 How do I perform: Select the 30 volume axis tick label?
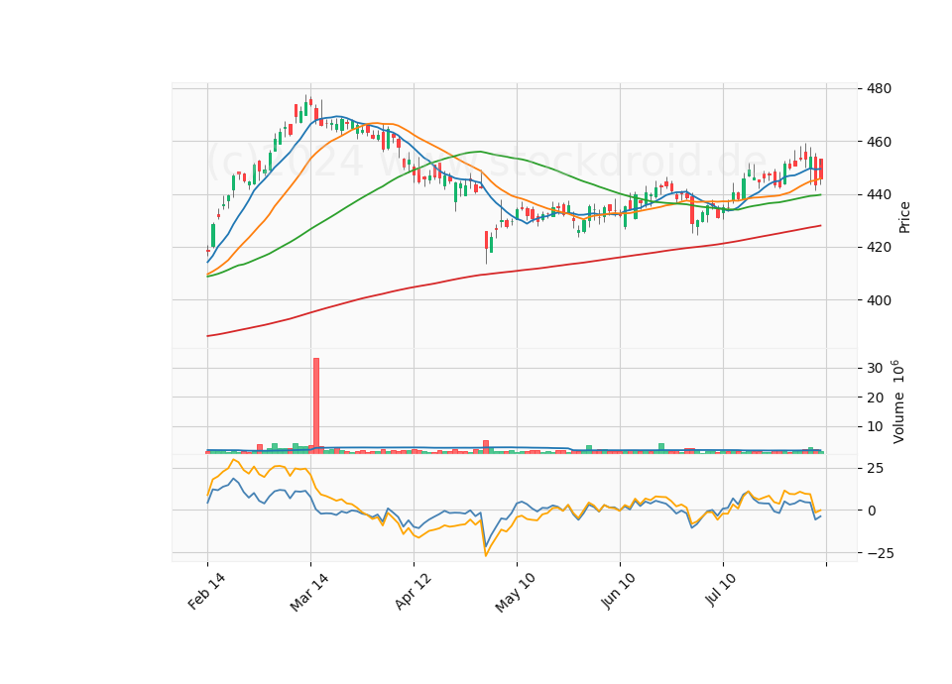(x=875, y=369)
